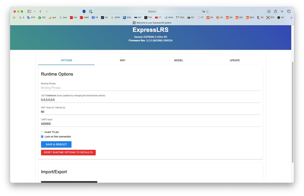Select the Welcome to your ExpressLRS System tab
This screenshot has width=304, height=196.
[x=152, y=23]
